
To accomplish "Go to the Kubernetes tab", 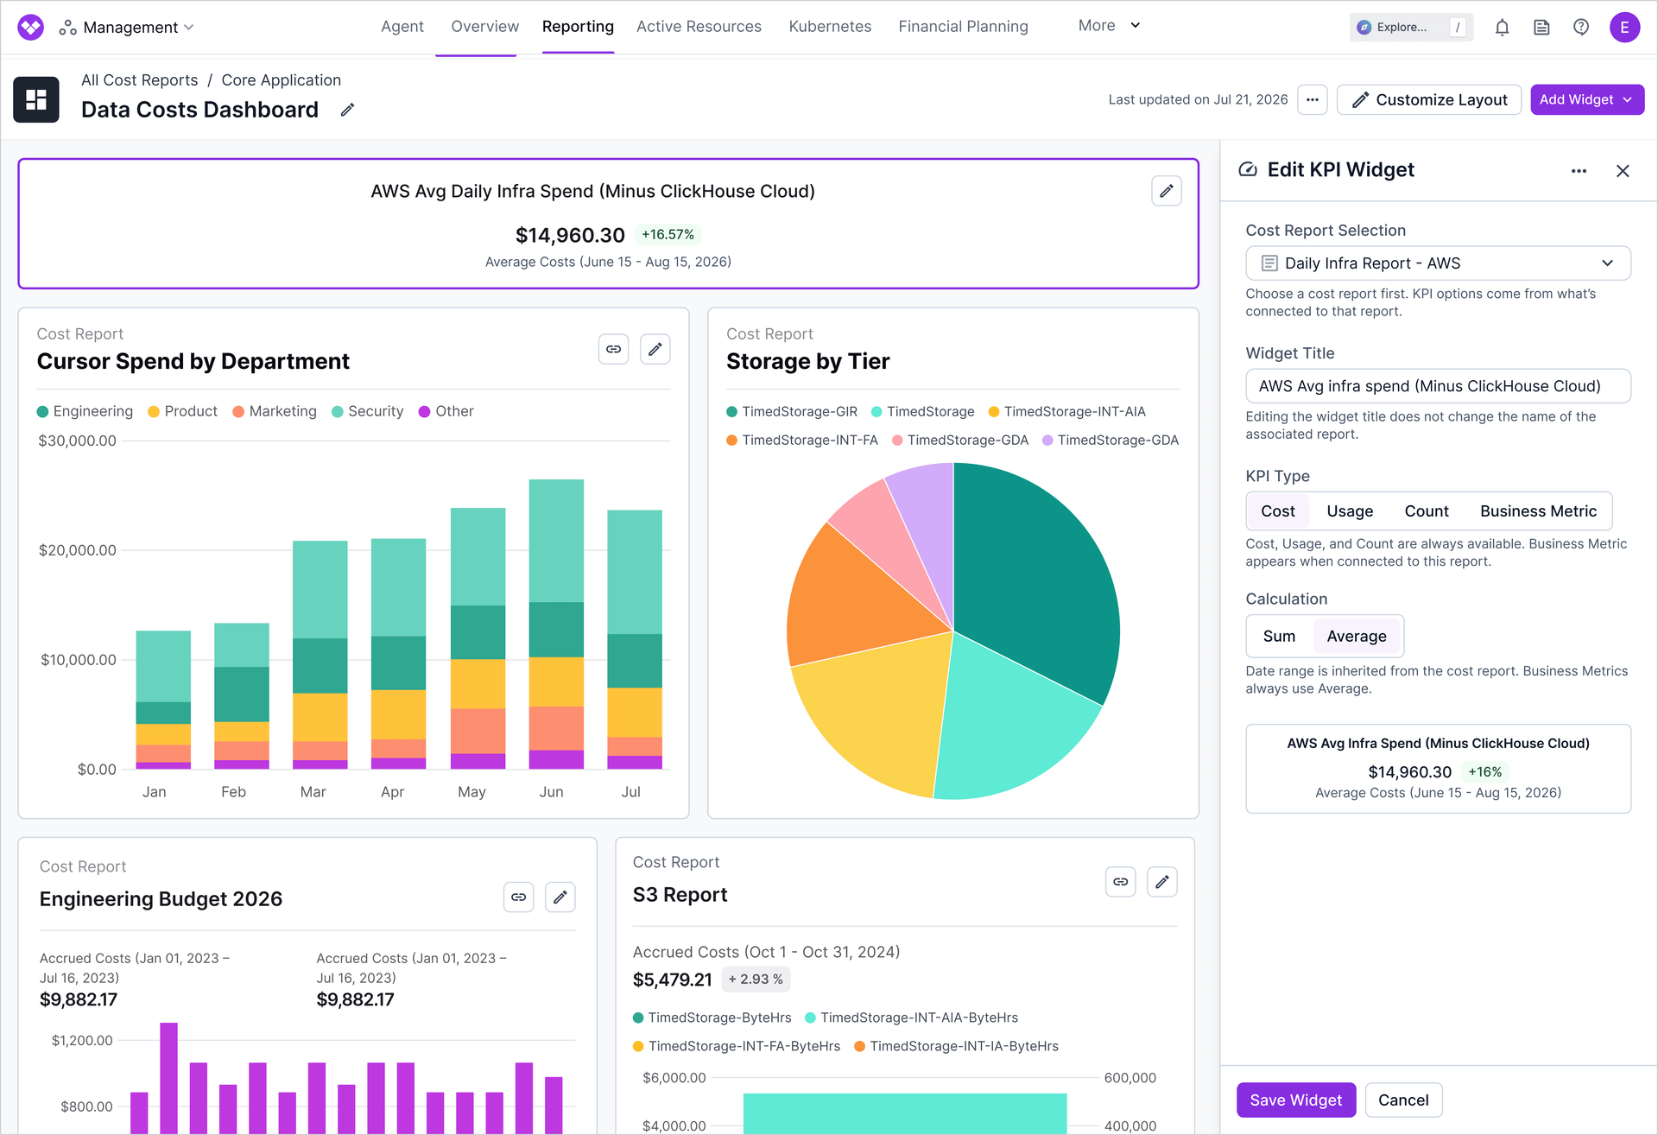I will pyautogui.click(x=830, y=27).
